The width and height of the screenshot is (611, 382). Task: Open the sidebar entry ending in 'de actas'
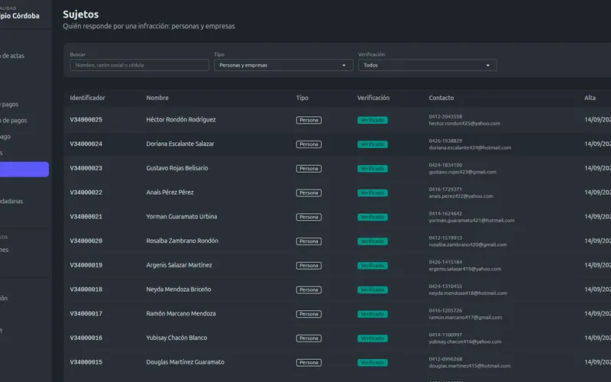click(x=12, y=56)
